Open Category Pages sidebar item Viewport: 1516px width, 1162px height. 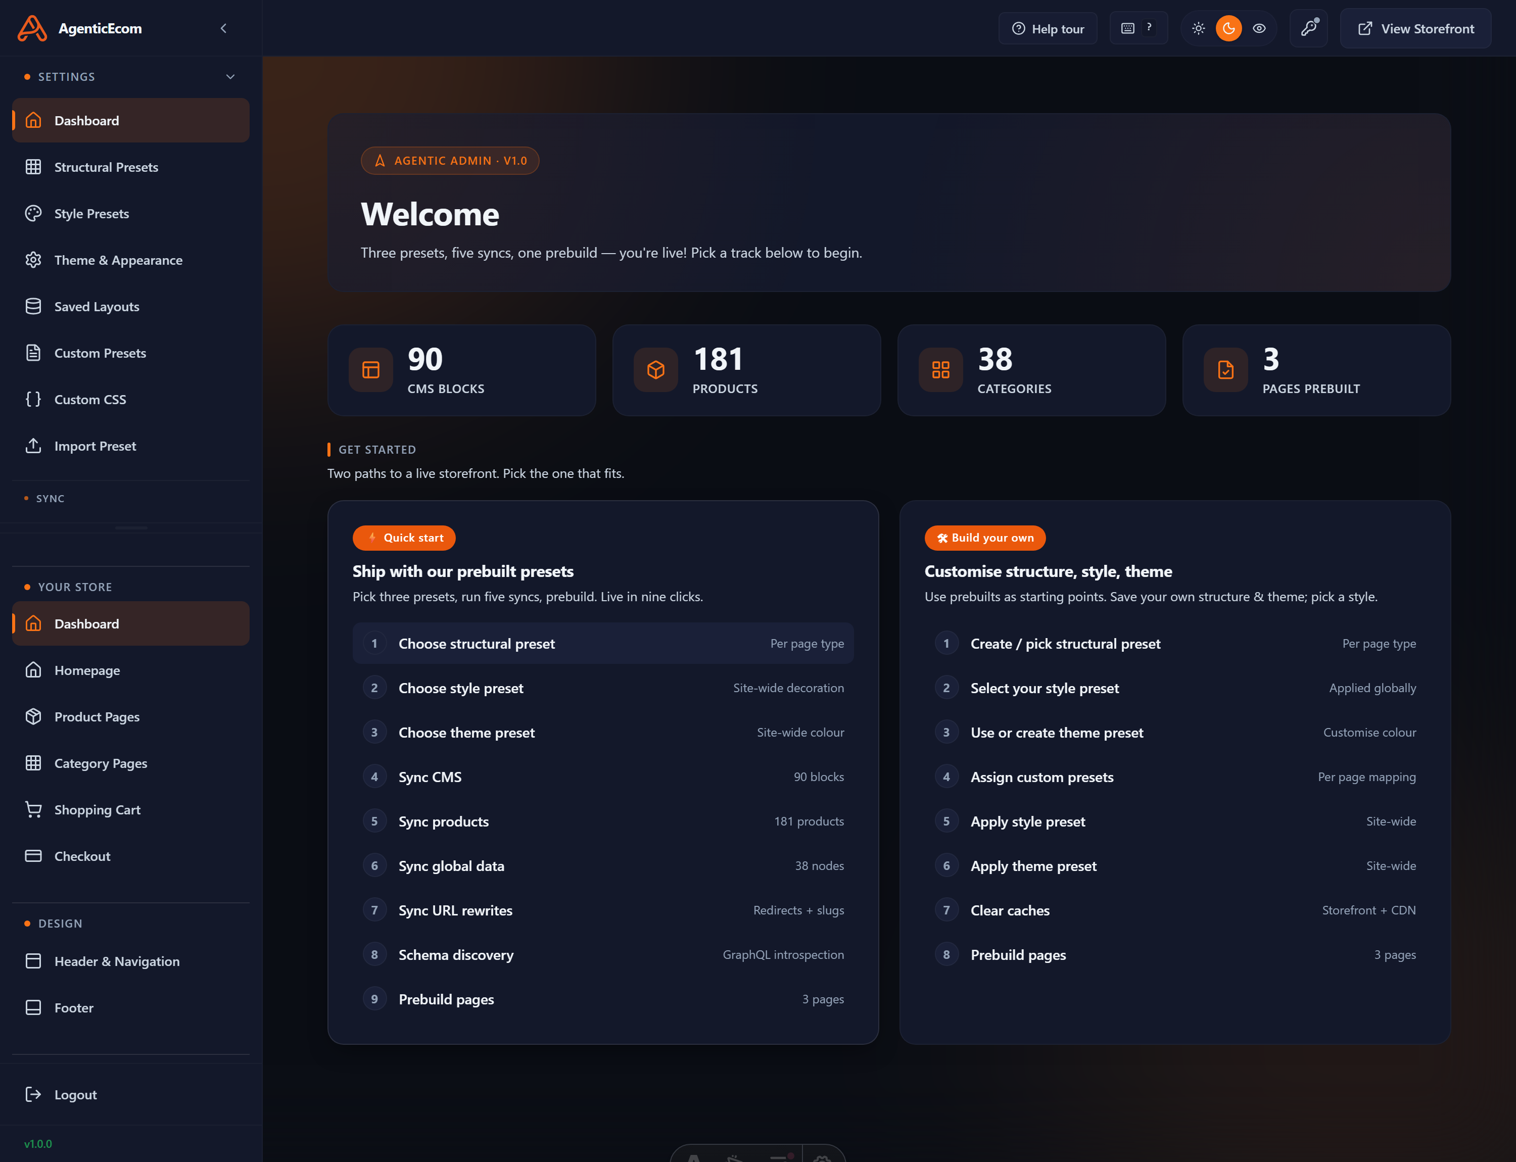pyautogui.click(x=131, y=763)
